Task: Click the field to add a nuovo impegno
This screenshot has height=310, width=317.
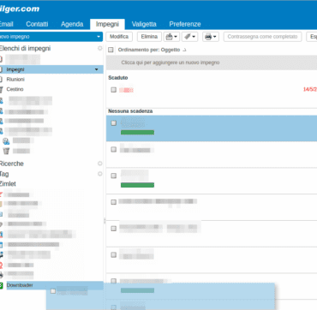Action: point(212,63)
